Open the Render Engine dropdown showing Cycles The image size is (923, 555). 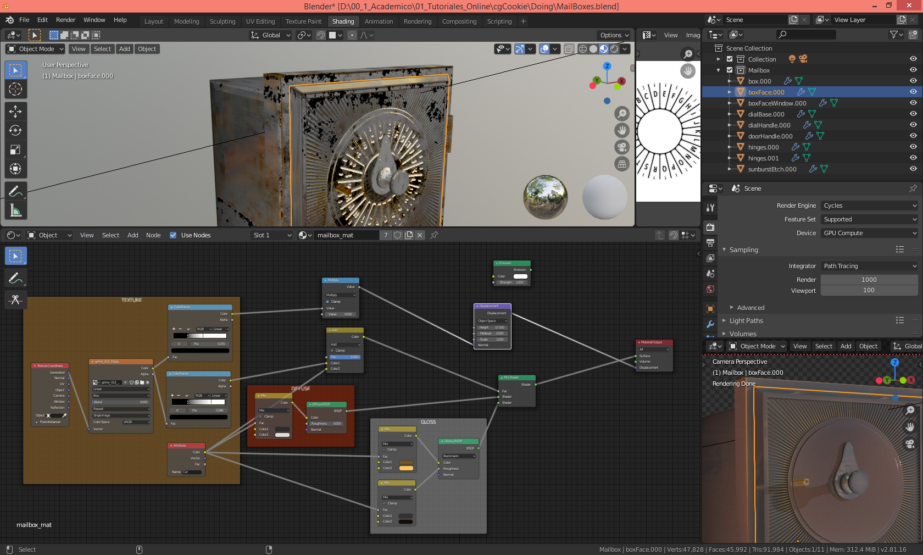(x=870, y=206)
